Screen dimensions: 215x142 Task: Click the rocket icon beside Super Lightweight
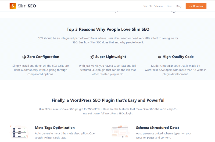click(x=92, y=57)
